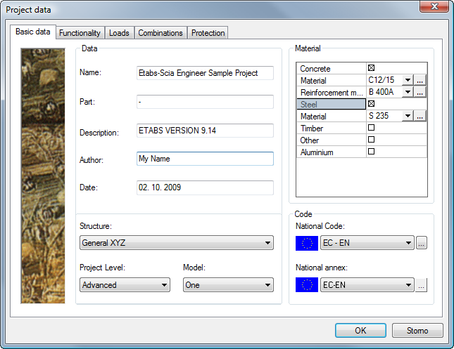This screenshot has height=349, width=454.
Task: Expand the Model dropdown set to One
Action: pos(228,285)
